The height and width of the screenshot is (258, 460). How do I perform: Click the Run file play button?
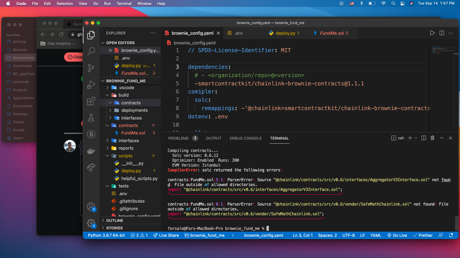pyautogui.click(x=432, y=33)
